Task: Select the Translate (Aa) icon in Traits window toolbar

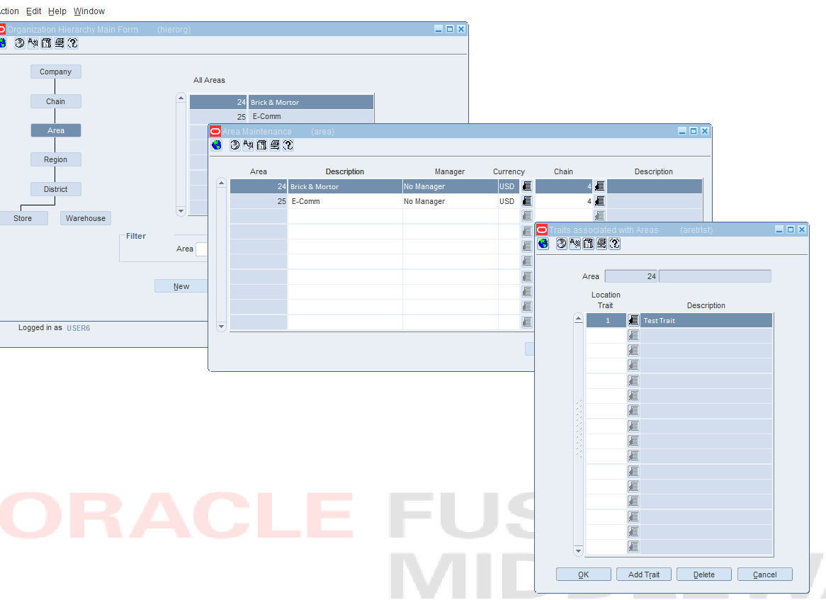Action: (x=575, y=243)
